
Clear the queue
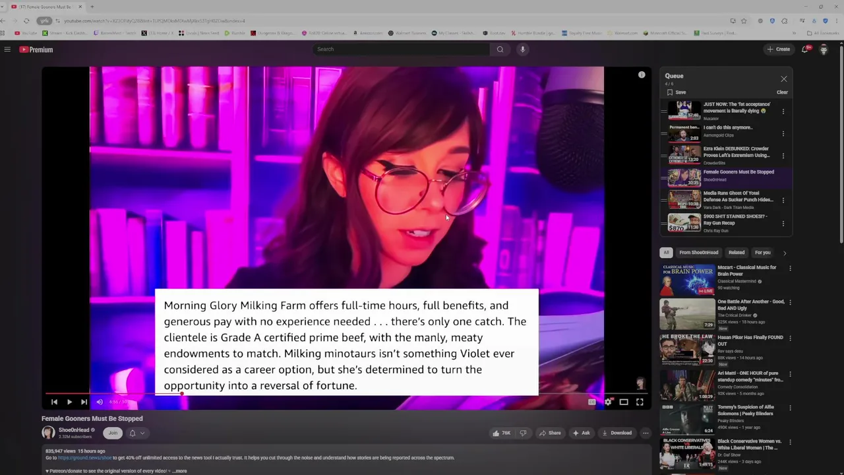(x=782, y=92)
